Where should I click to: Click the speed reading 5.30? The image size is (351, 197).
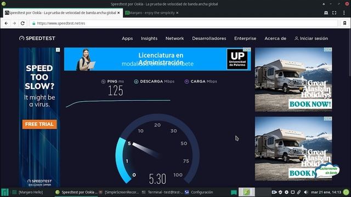157,179
